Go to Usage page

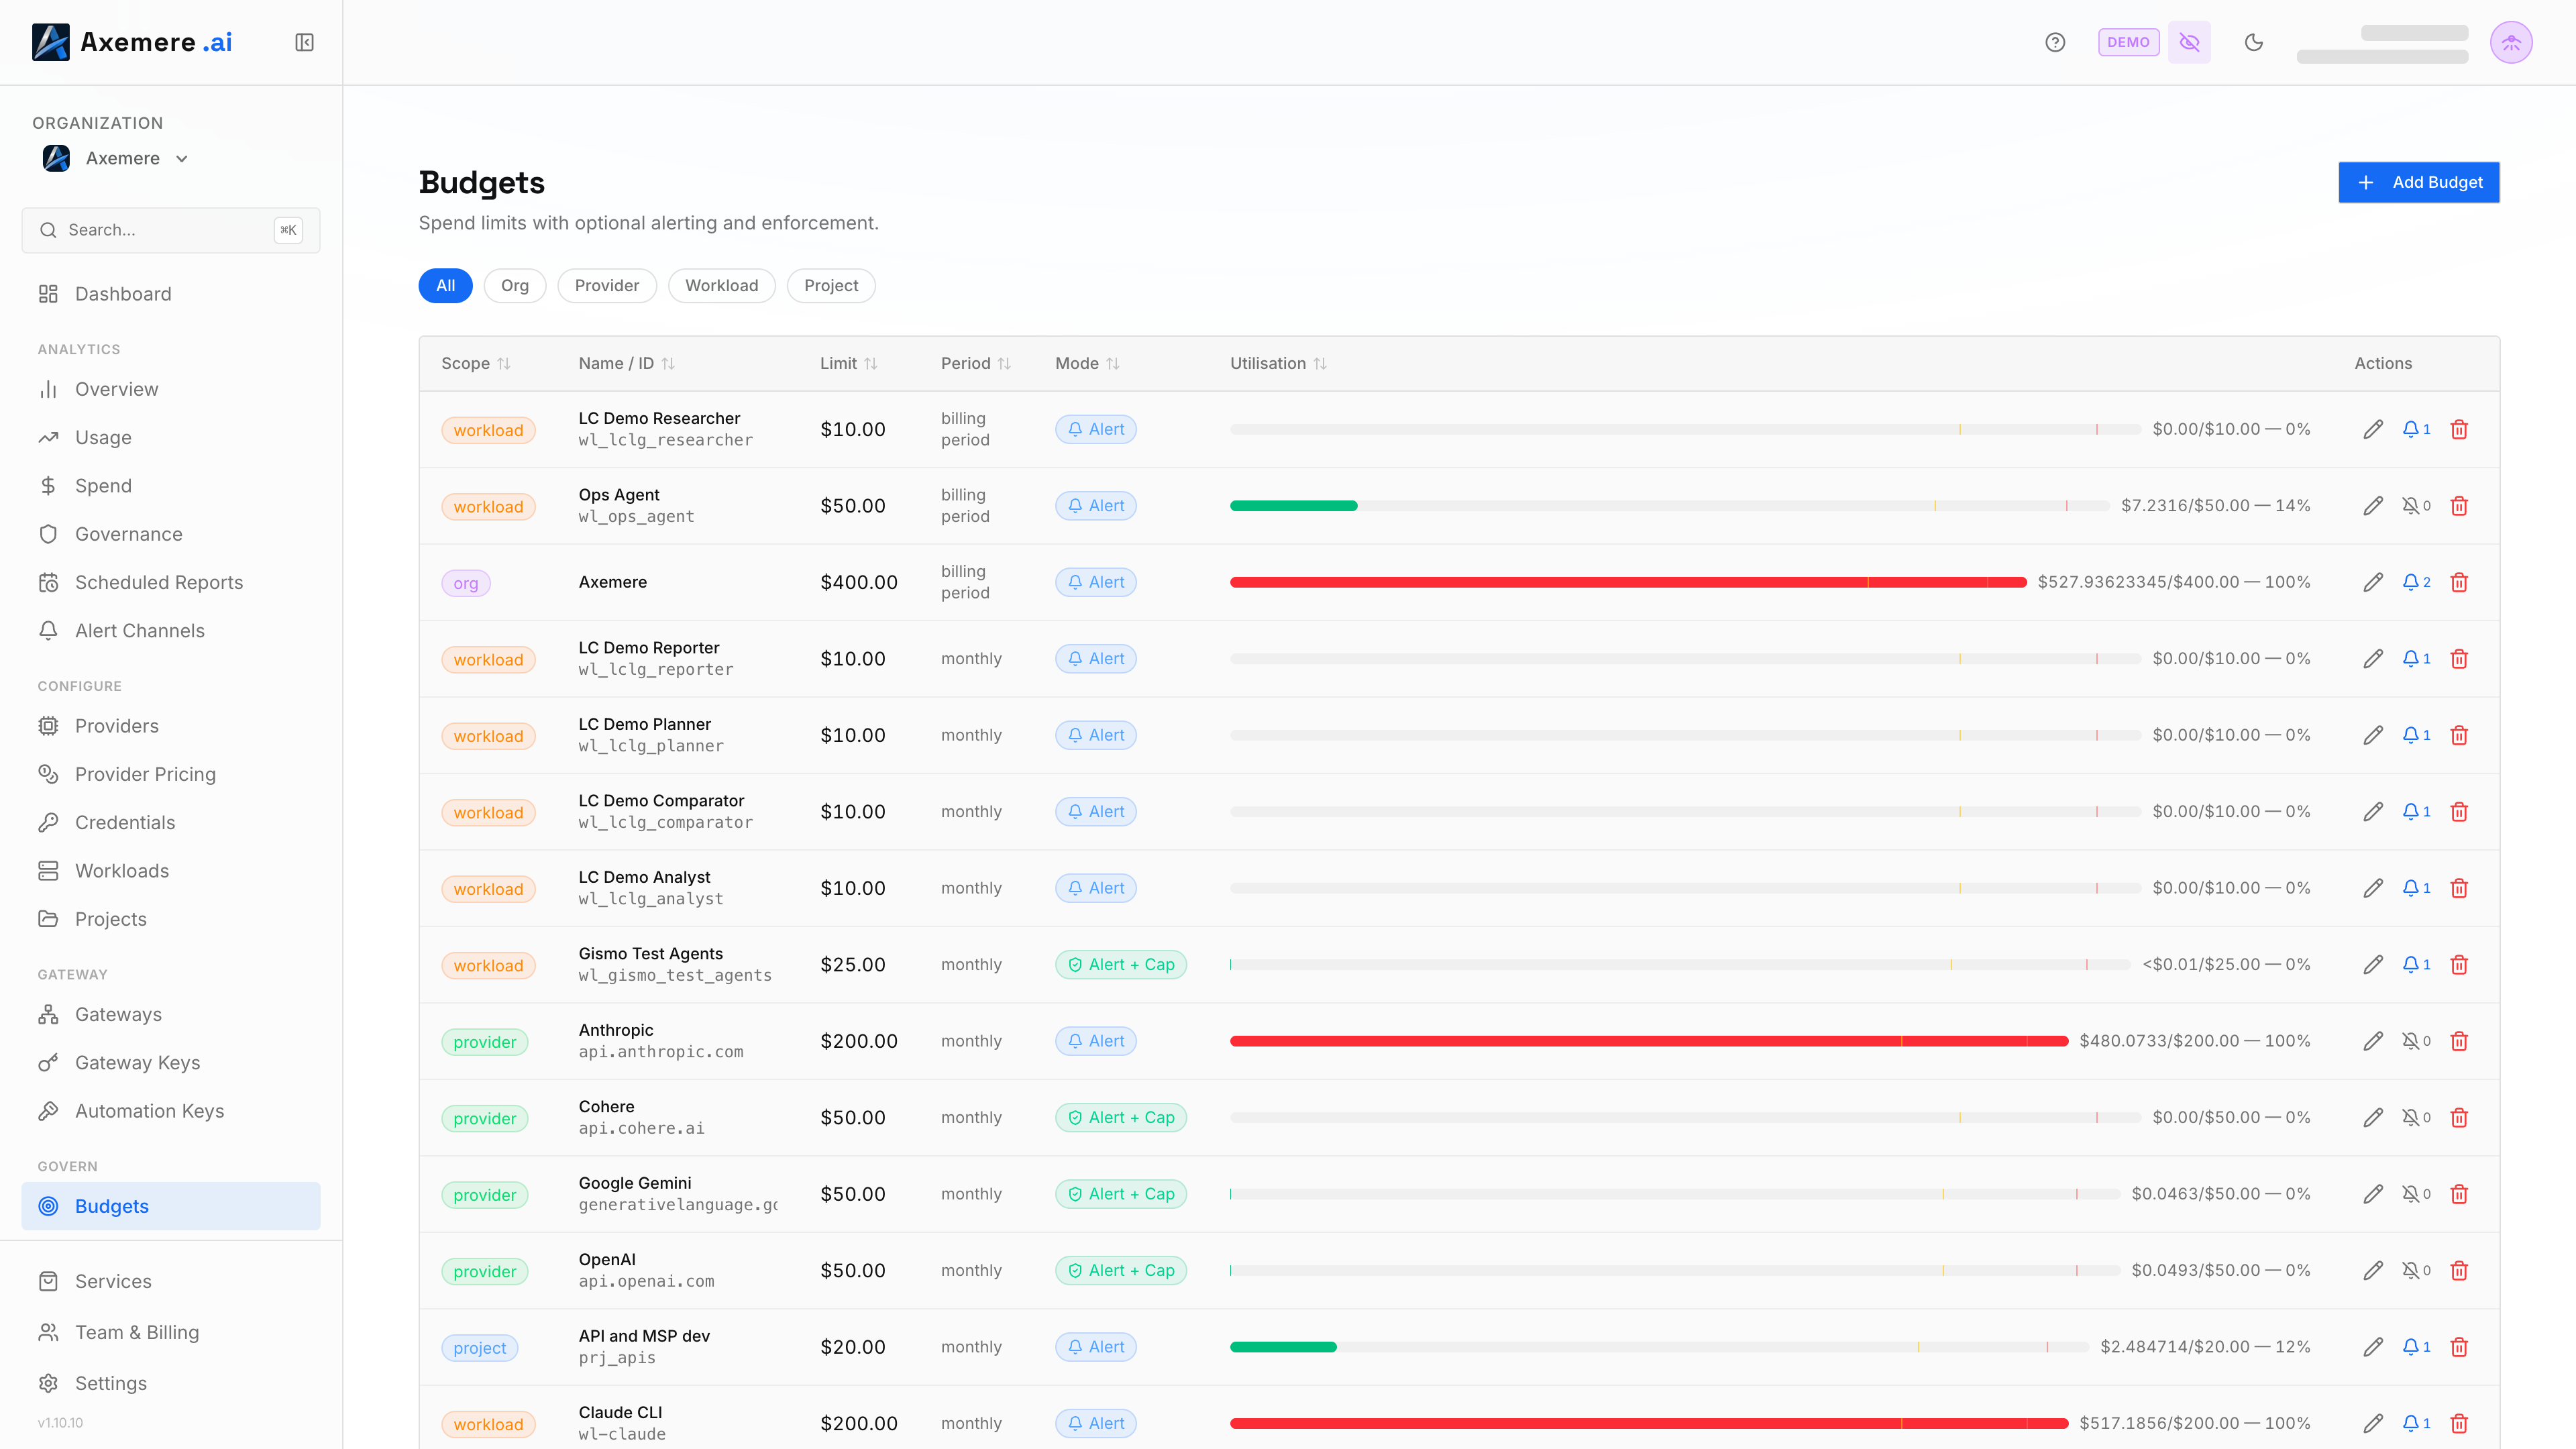[171, 437]
